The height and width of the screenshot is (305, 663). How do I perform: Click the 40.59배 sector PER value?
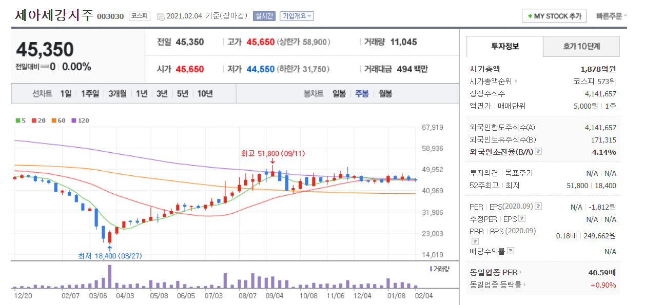pyautogui.click(x=602, y=273)
